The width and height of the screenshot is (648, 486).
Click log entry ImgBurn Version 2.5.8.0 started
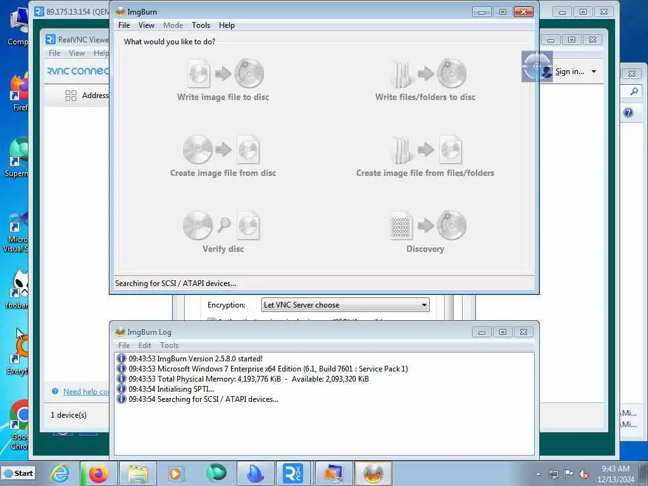[x=196, y=359]
